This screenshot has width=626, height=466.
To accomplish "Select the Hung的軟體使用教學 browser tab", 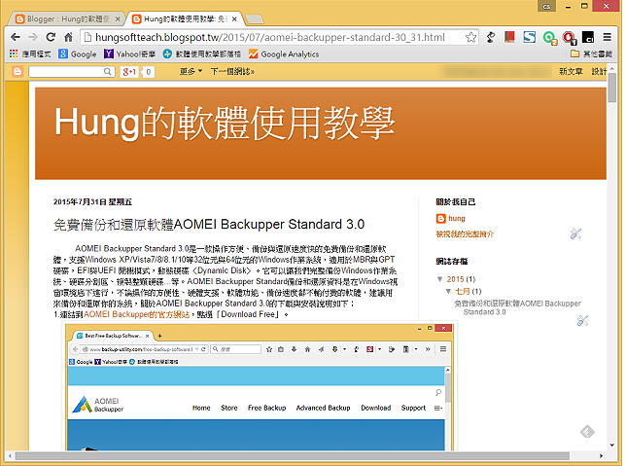I will [x=184, y=18].
